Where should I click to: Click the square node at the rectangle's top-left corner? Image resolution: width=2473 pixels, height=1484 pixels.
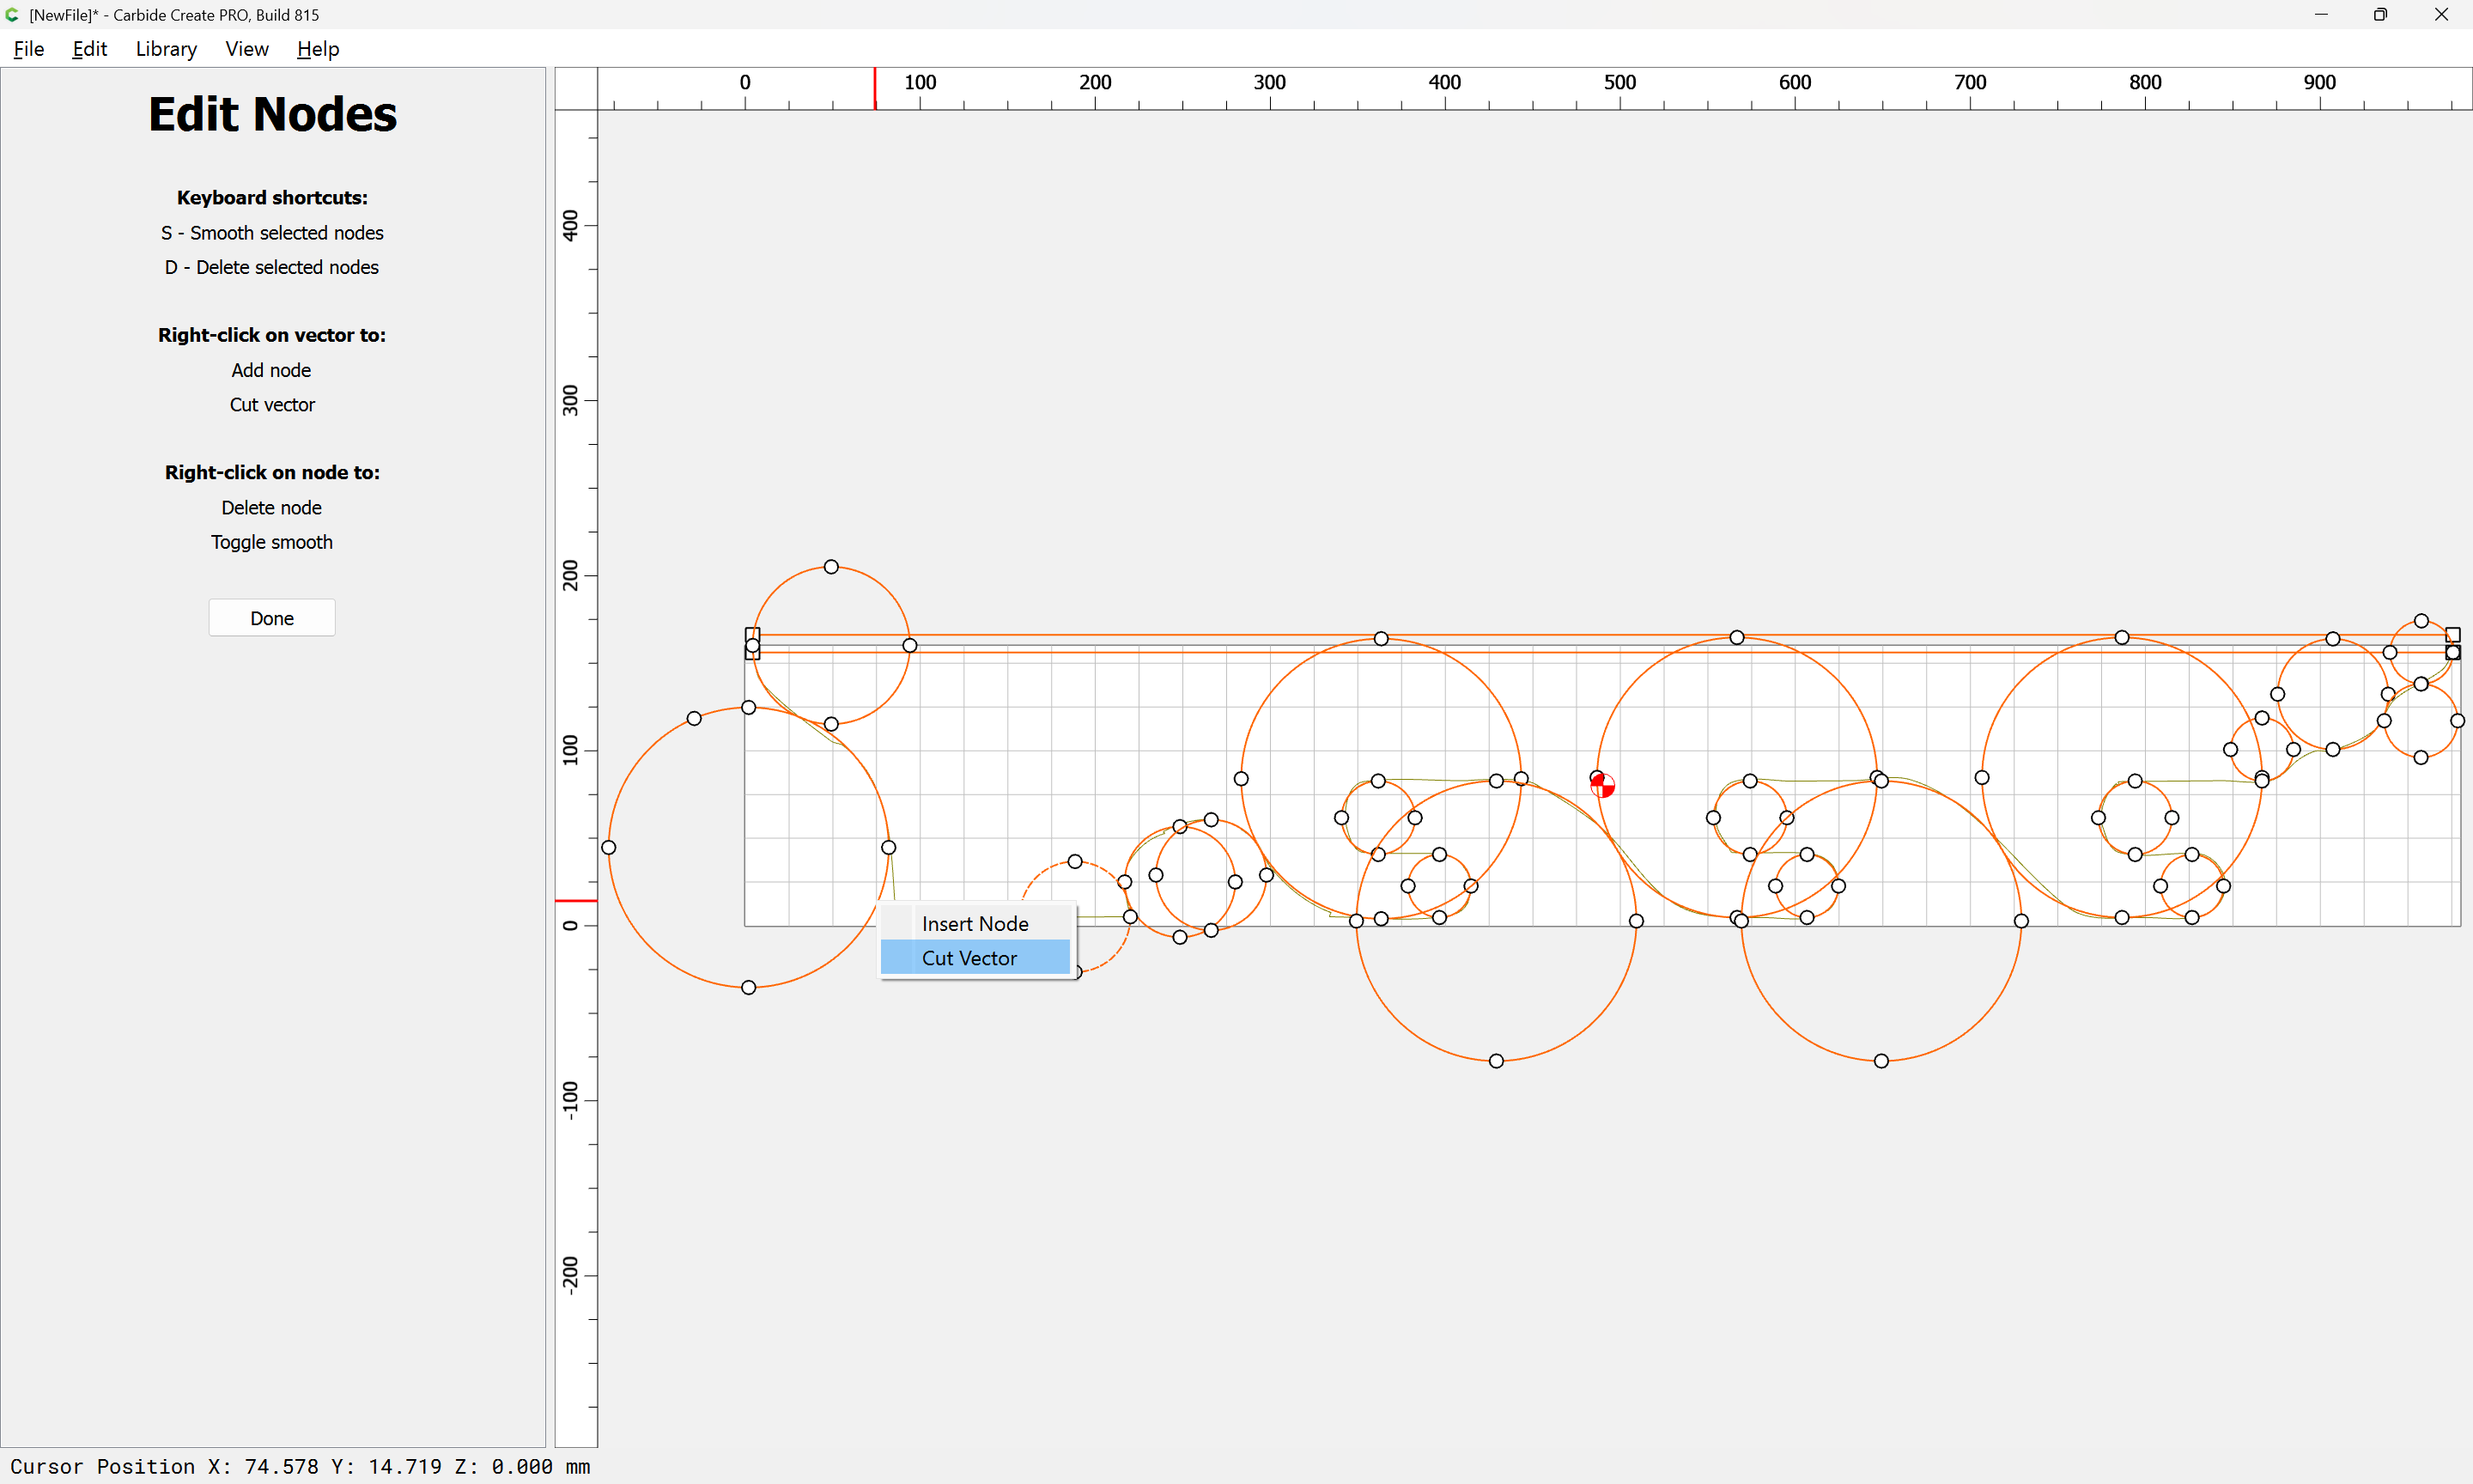[753, 634]
